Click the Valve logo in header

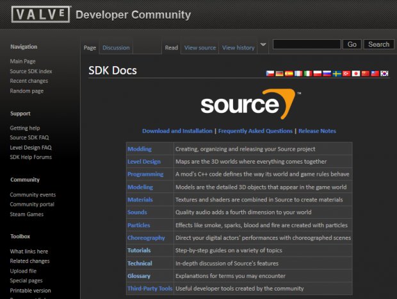[x=41, y=14]
